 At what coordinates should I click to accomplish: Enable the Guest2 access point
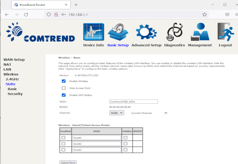[x=63, y=144]
